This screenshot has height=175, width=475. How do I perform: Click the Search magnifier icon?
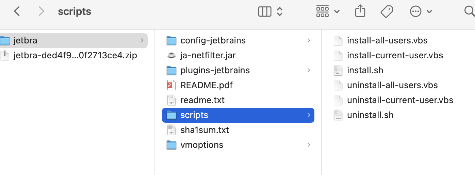(x=470, y=11)
